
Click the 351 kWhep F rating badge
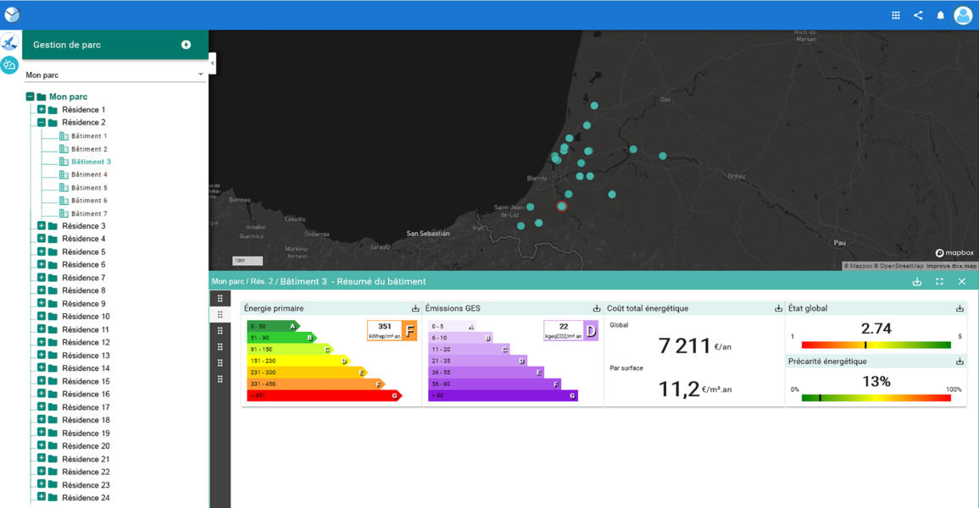click(x=392, y=330)
